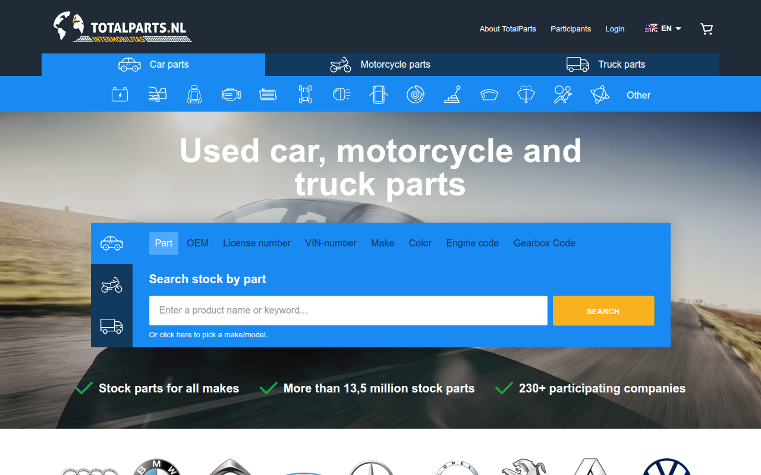Select the car icon in search box sidebar

(x=112, y=243)
